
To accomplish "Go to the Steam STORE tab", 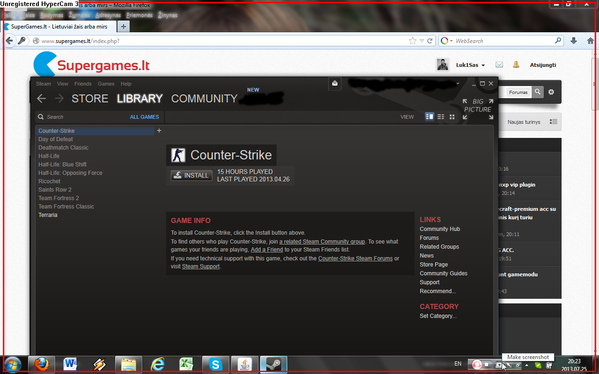I will click(x=90, y=99).
